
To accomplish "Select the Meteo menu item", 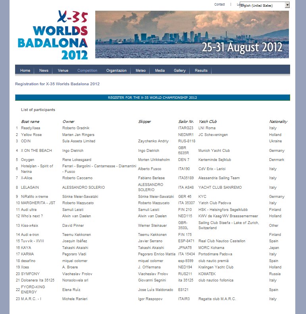I will point(140,71).
